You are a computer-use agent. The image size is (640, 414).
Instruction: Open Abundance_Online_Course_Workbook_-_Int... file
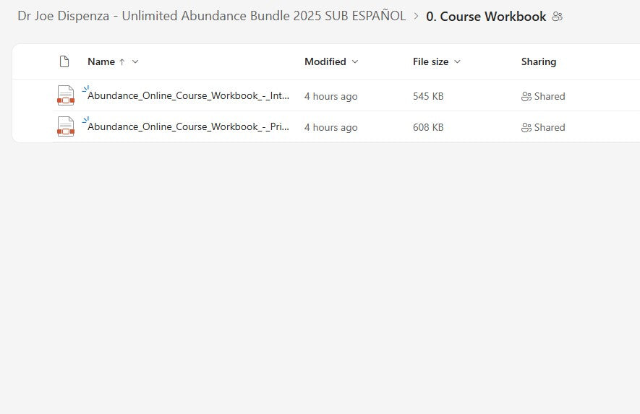[188, 95]
